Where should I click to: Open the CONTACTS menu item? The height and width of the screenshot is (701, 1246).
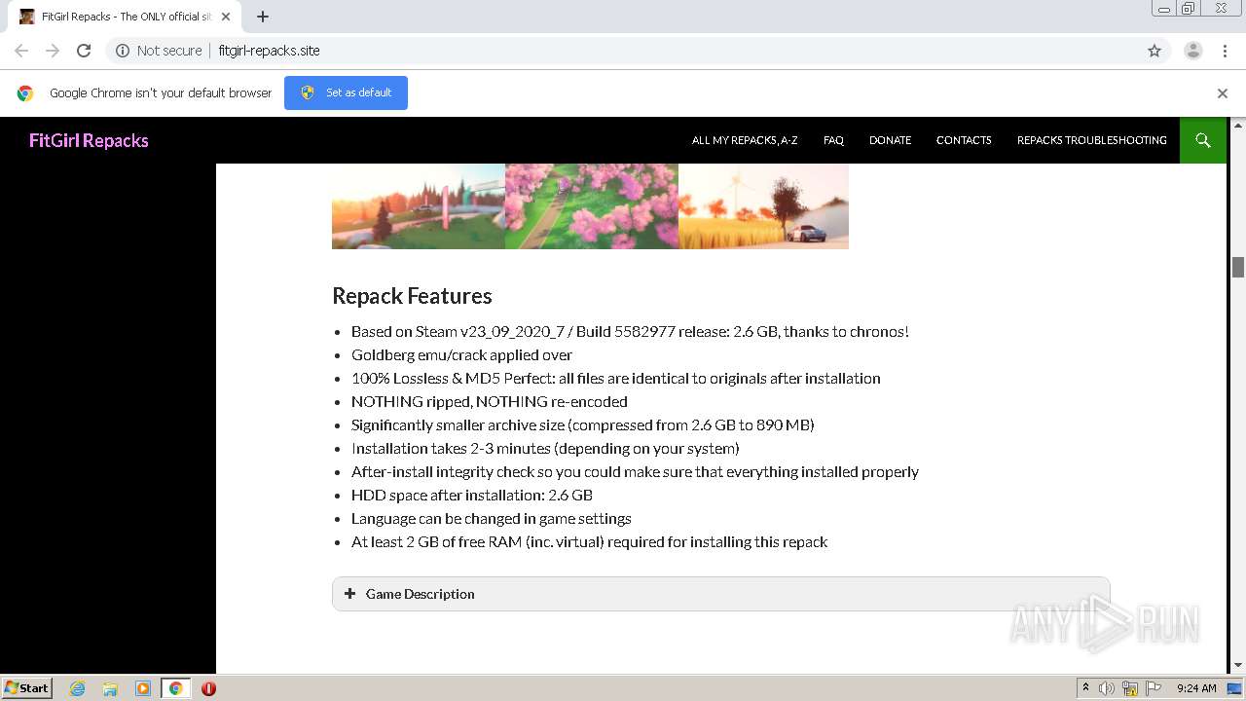(964, 140)
